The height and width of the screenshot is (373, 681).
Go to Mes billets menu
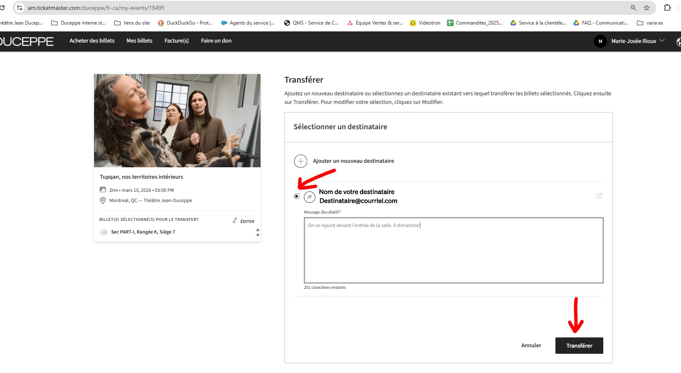[x=139, y=41]
